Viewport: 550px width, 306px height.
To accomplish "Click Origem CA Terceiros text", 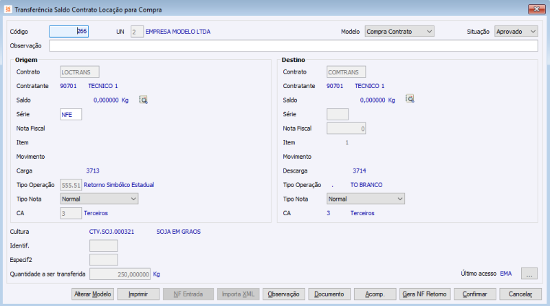I will pyautogui.click(x=96, y=213).
